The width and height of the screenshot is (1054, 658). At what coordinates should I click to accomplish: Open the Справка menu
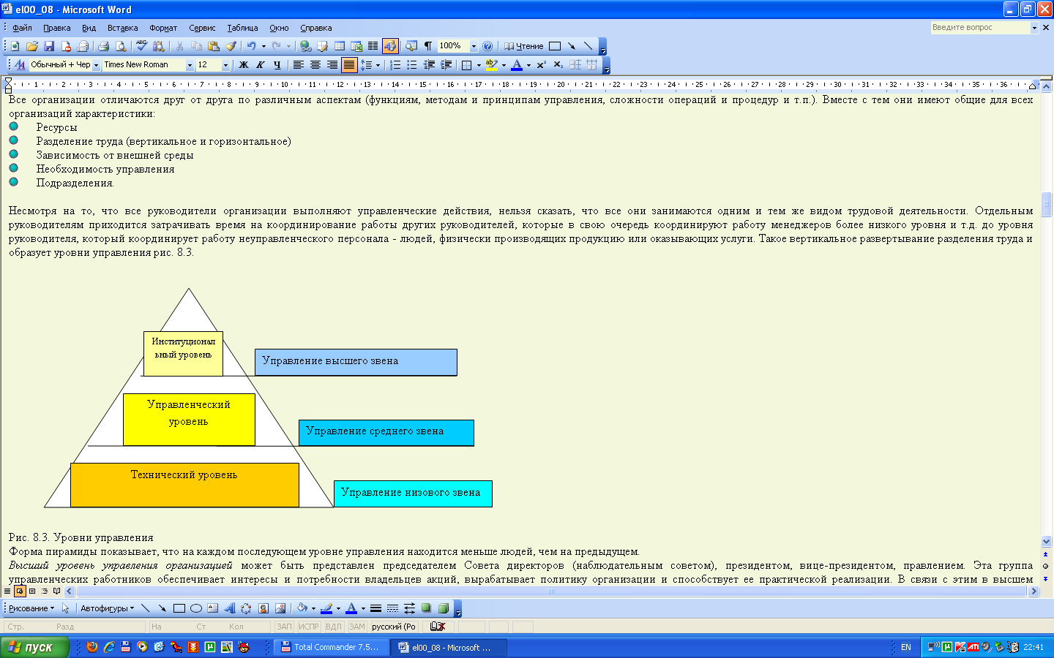click(315, 28)
